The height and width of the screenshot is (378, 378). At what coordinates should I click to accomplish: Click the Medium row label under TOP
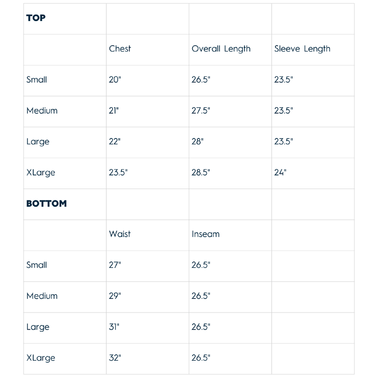pos(42,111)
